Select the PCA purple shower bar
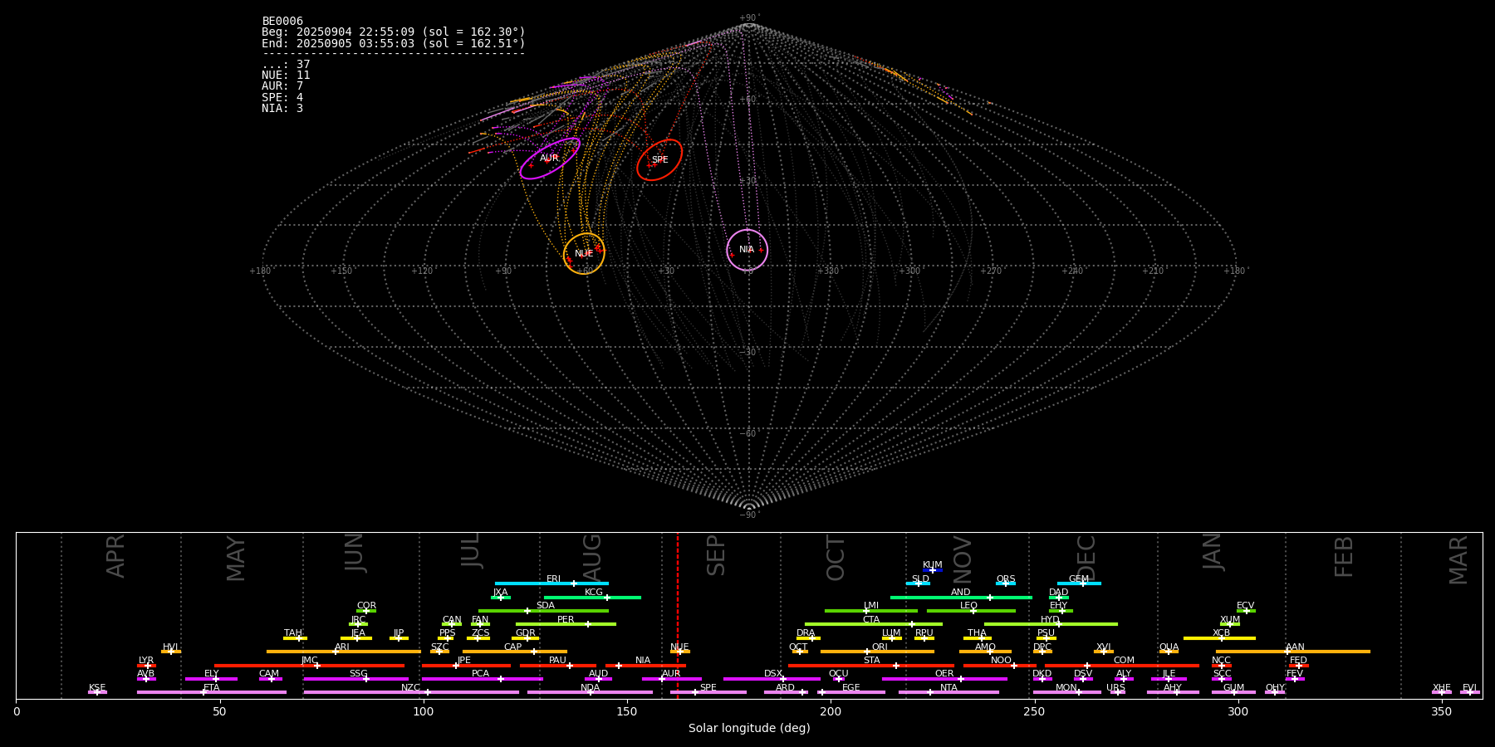Image resolution: width=1495 pixels, height=747 pixels. point(482,679)
